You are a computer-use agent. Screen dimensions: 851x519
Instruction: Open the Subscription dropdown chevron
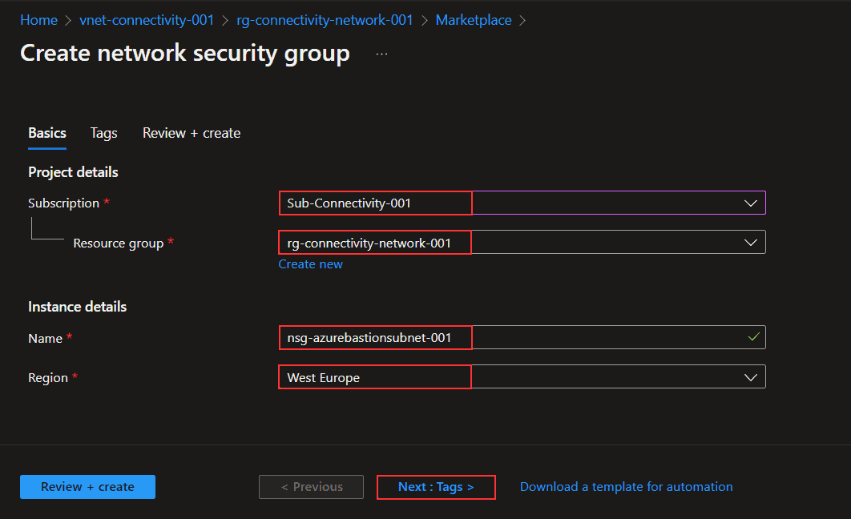pos(751,203)
